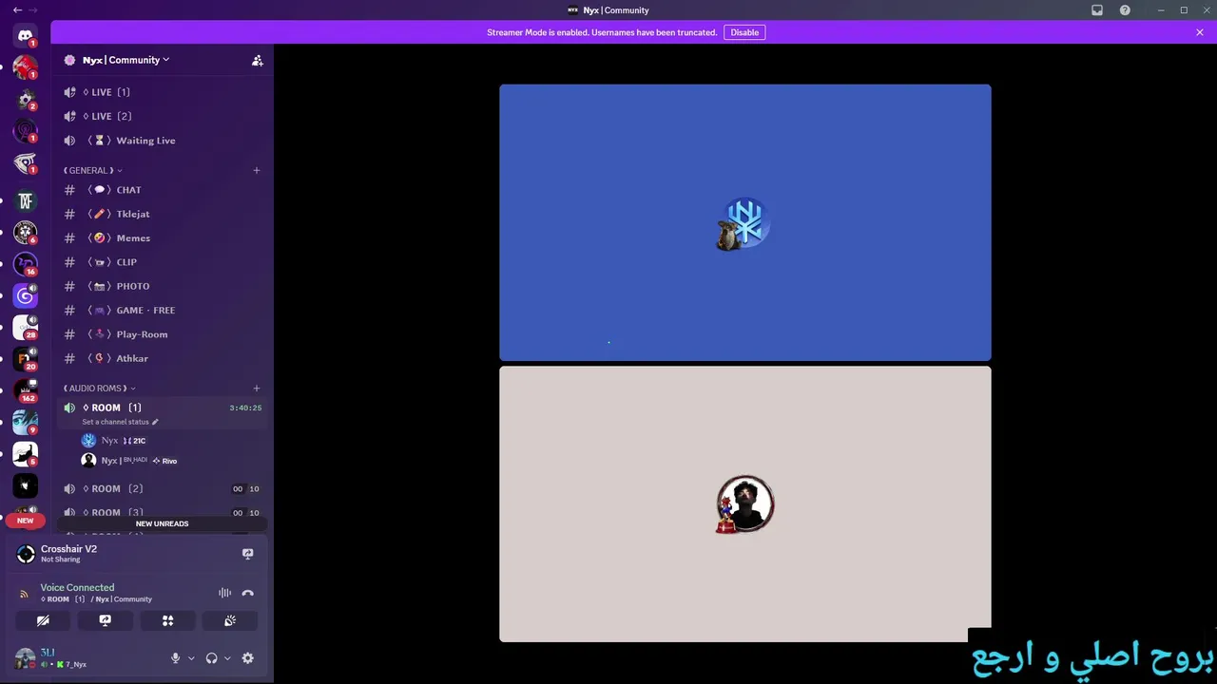Click the invite people icon next to the Nyx Community header
1217x684 pixels.
click(x=257, y=60)
